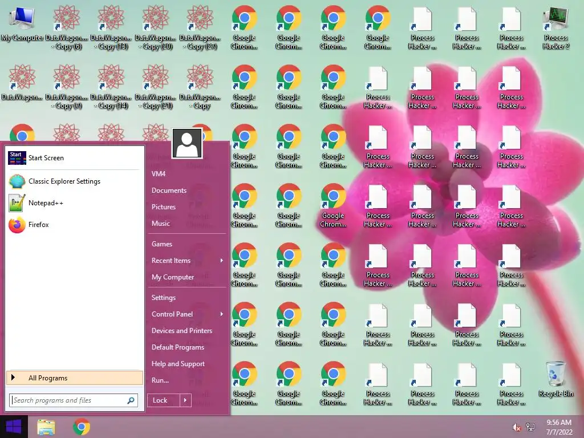Click the Lock button
The height and width of the screenshot is (438, 584).
[164, 400]
